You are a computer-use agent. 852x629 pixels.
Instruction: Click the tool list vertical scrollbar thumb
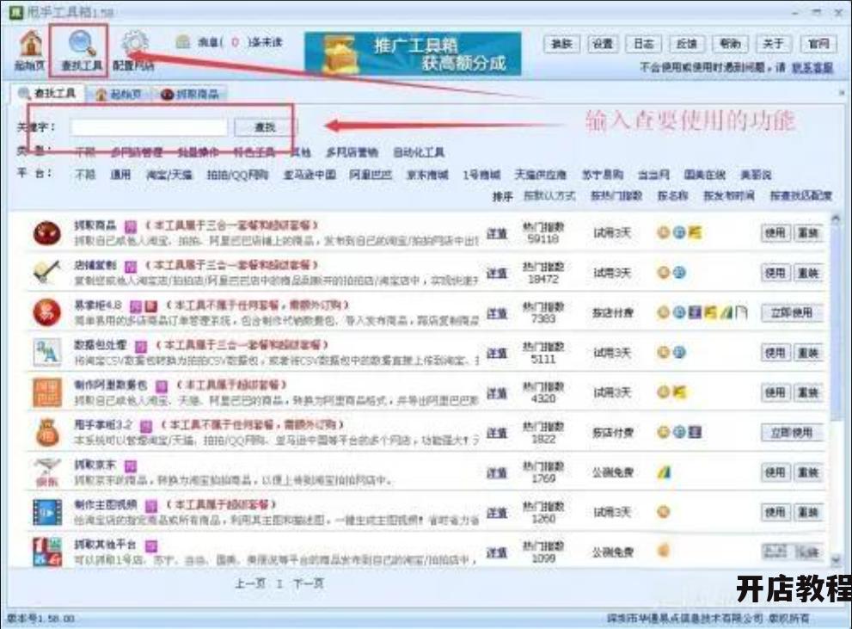click(x=837, y=321)
